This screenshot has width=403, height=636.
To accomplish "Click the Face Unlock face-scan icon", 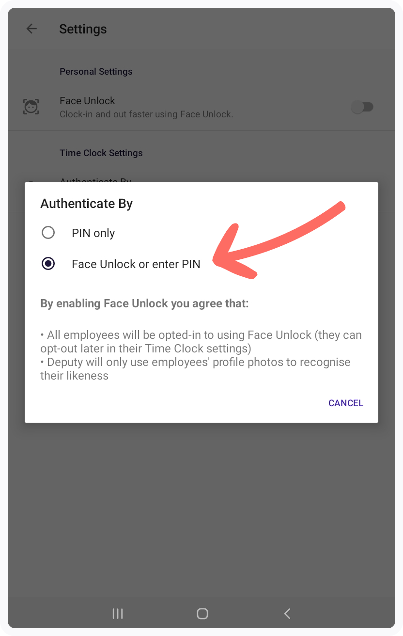I will 31,107.
